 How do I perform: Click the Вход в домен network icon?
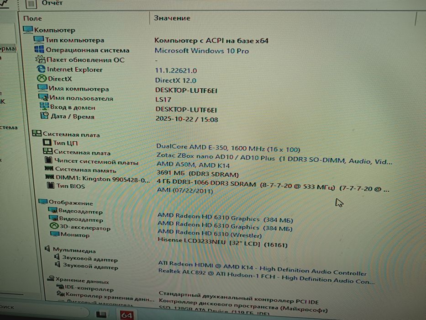point(44,107)
